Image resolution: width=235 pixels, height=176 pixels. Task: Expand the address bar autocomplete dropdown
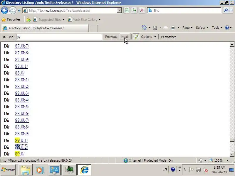tap(119, 11)
